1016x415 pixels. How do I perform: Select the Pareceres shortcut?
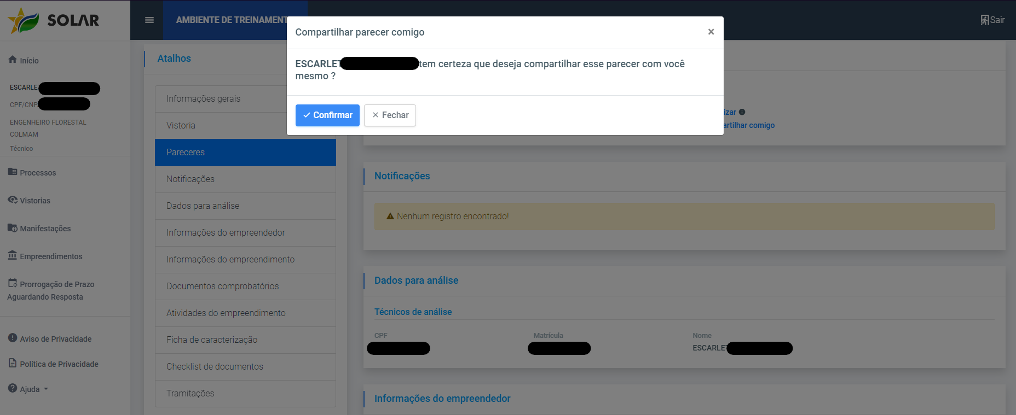pyautogui.click(x=245, y=153)
